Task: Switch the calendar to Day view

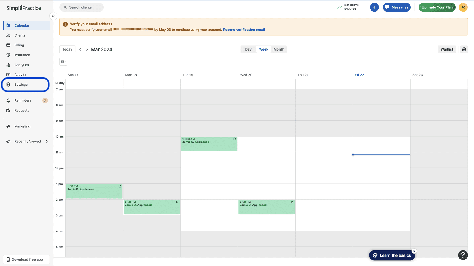Action: point(248,49)
